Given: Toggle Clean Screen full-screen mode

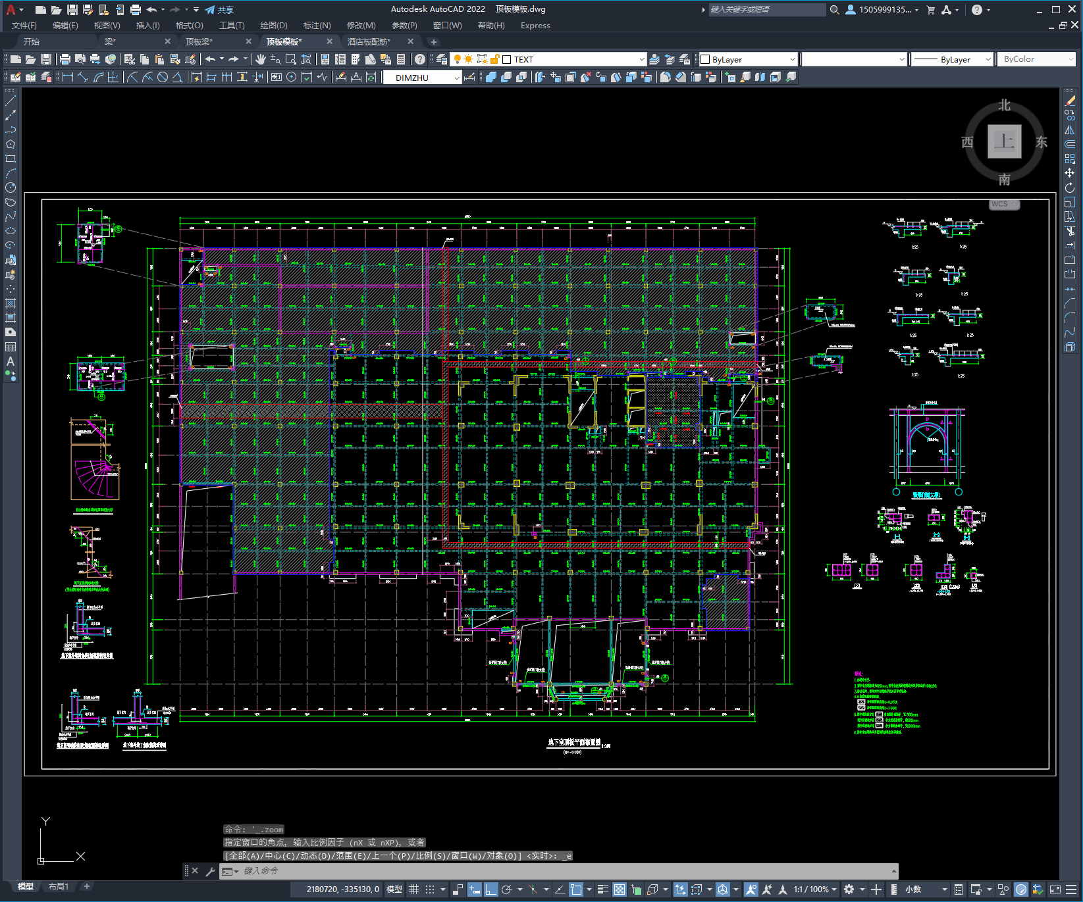Looking at the screenshot, I should click(x=1055, y=889).
